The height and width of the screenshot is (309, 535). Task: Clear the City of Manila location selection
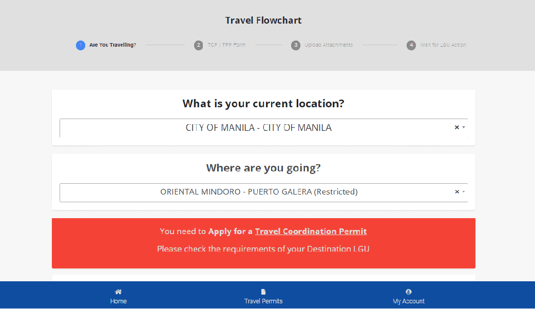click(456, 127)
